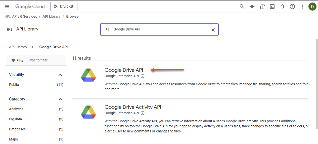Go to the APIs & Services breadcrumb
Viewport: 318px width, 144px height.
click(25, 16)
